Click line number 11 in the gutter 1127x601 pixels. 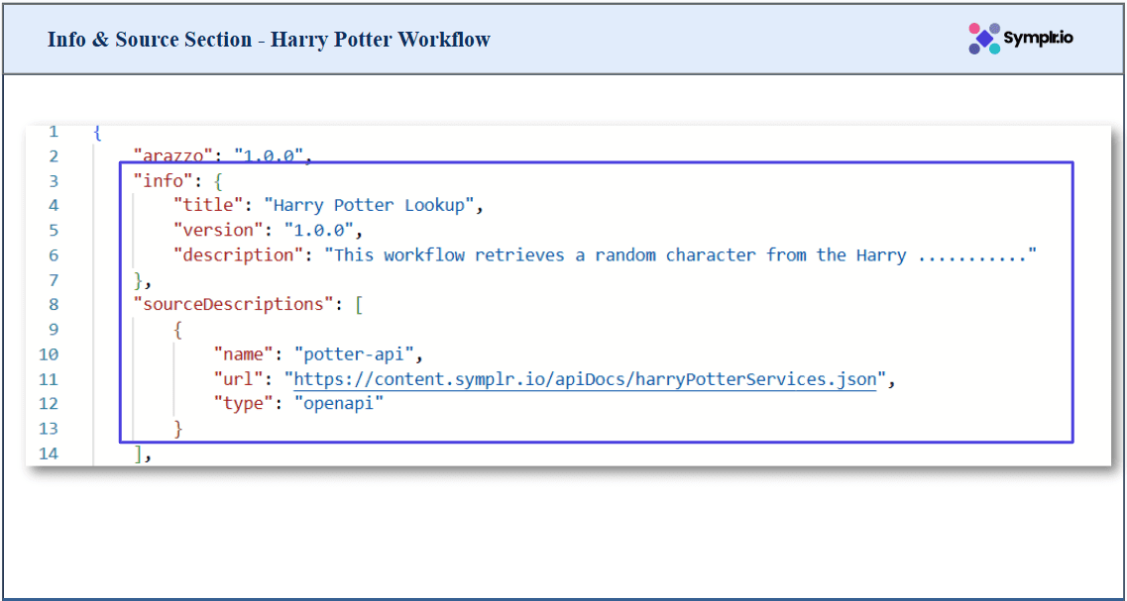click(x=49, y=378)
